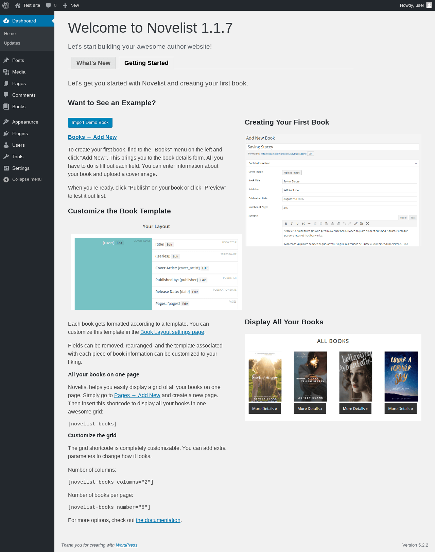Image resolution: width=435 pixels, height=552 pixels.
Task: Open the Howdy, user account menu
Action: pyautogui.click(x=416, y=5)
